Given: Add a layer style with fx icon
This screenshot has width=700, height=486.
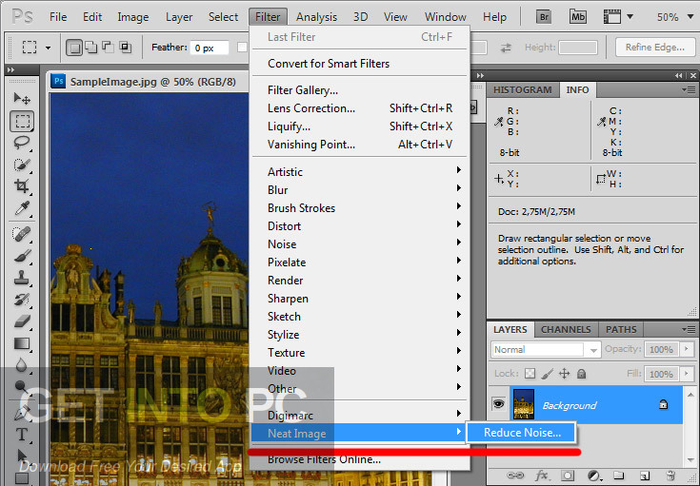Looking at the screenshot, I should coord(542,476).
